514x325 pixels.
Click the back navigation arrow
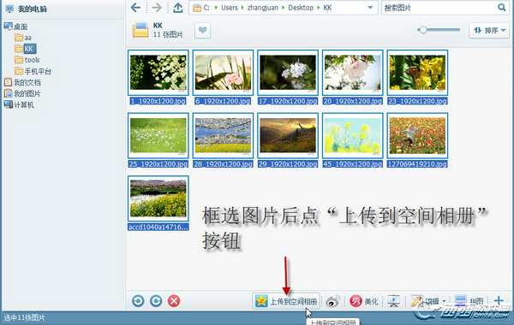(135, 8)
